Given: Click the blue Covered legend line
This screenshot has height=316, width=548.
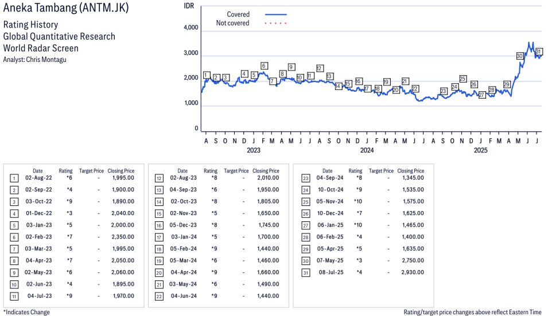Looking at the screenshot, I should point(276,14).
